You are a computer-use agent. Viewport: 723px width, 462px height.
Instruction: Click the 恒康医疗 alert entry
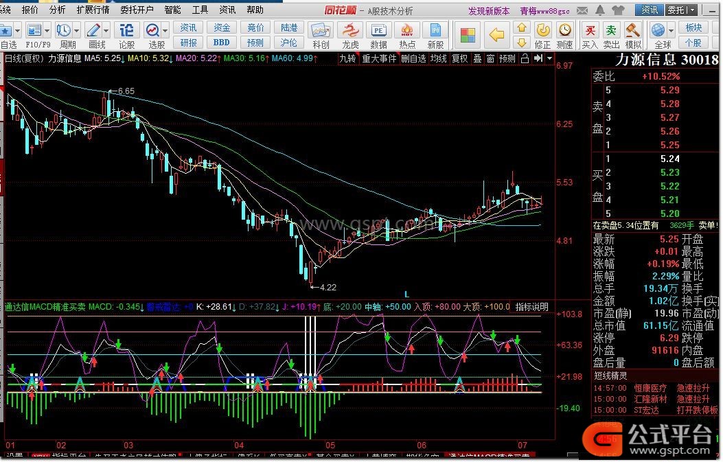pos(650,389)
